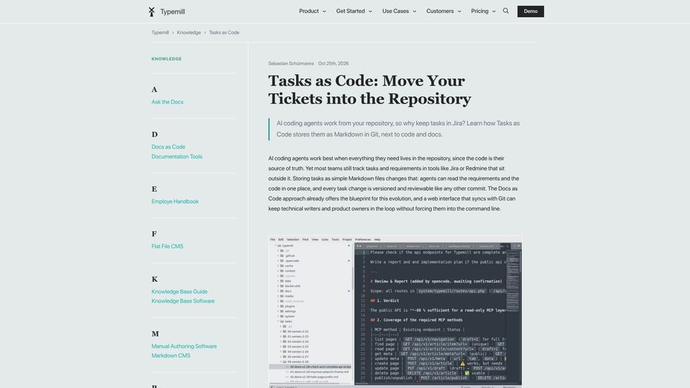
Task: Open the Knowledge Base Guide link
Action: (x=179, y=292)
